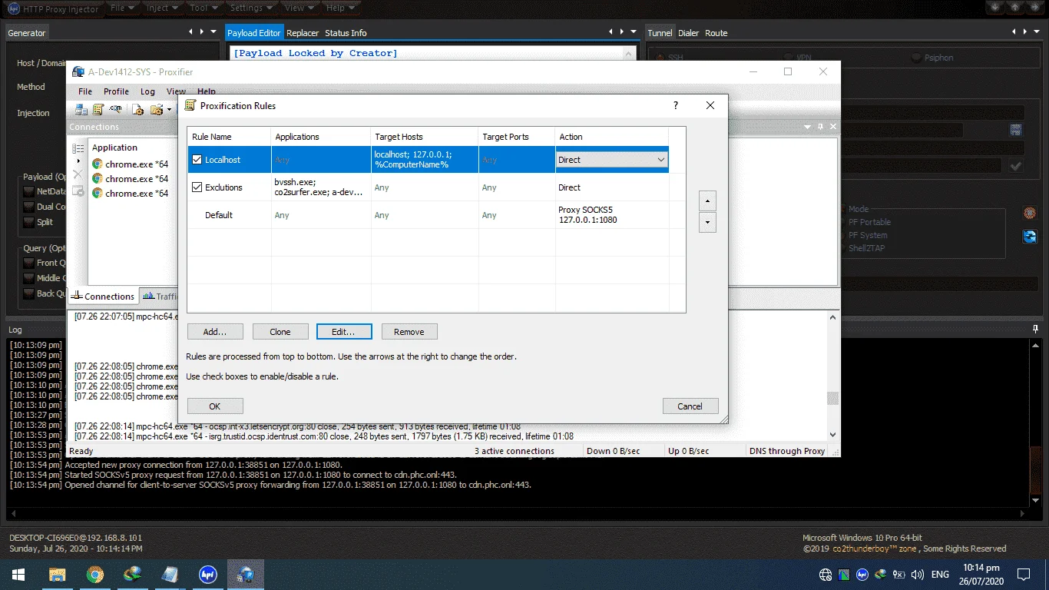1049x590 pixels.
Task: Open the HTTP Proxy Injector taskbar icon
Action: point(207,574)
